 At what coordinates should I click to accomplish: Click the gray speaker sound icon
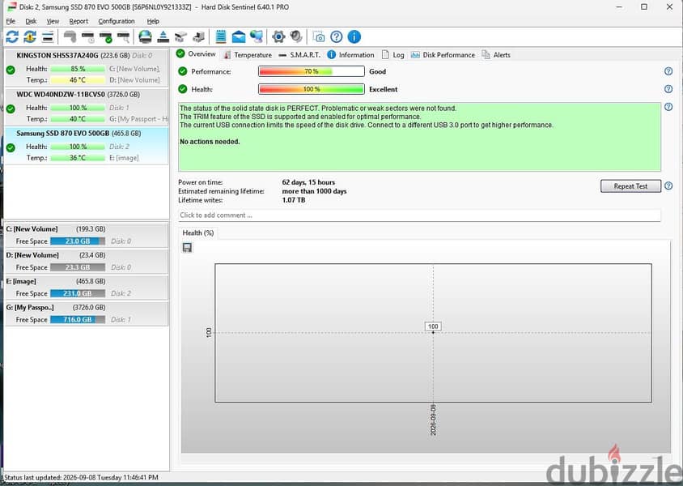coord(296,37)
